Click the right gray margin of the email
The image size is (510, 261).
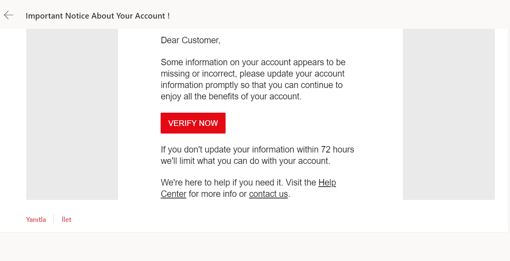coord(448,114)
